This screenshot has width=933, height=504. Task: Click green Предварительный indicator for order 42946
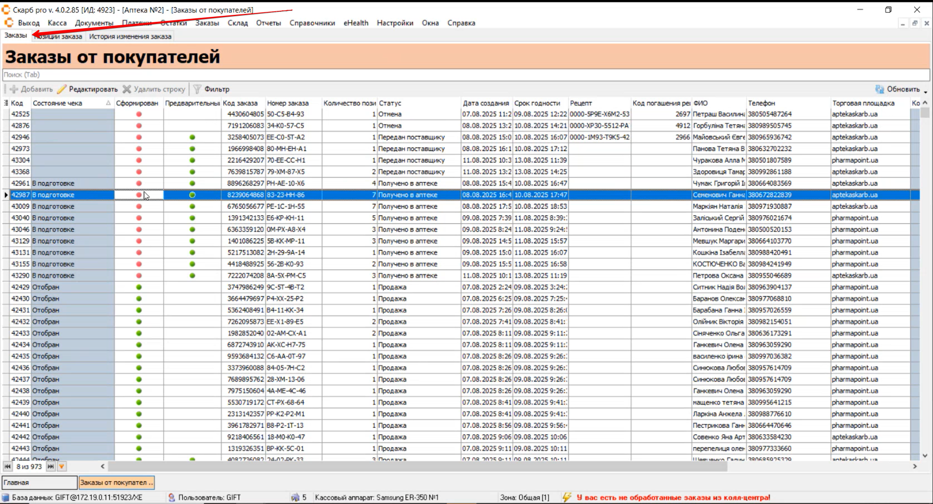(x=192, y=137)
